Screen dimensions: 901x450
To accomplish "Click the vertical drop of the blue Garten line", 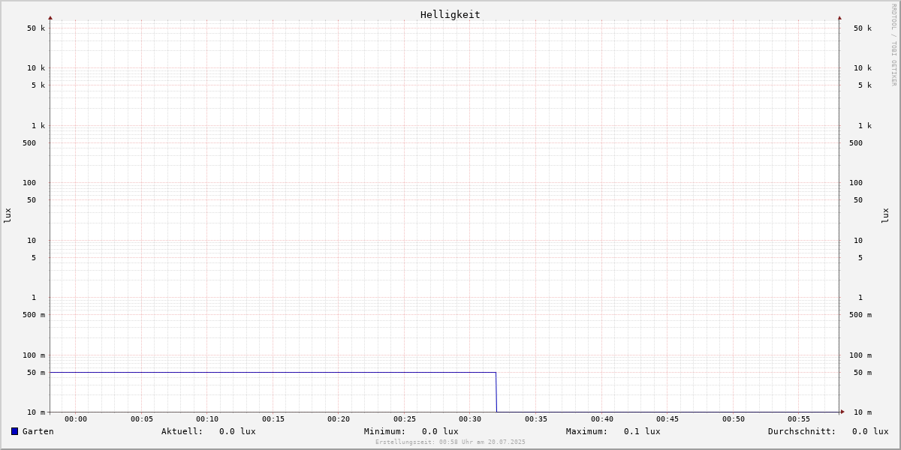I will coord(496,392).
